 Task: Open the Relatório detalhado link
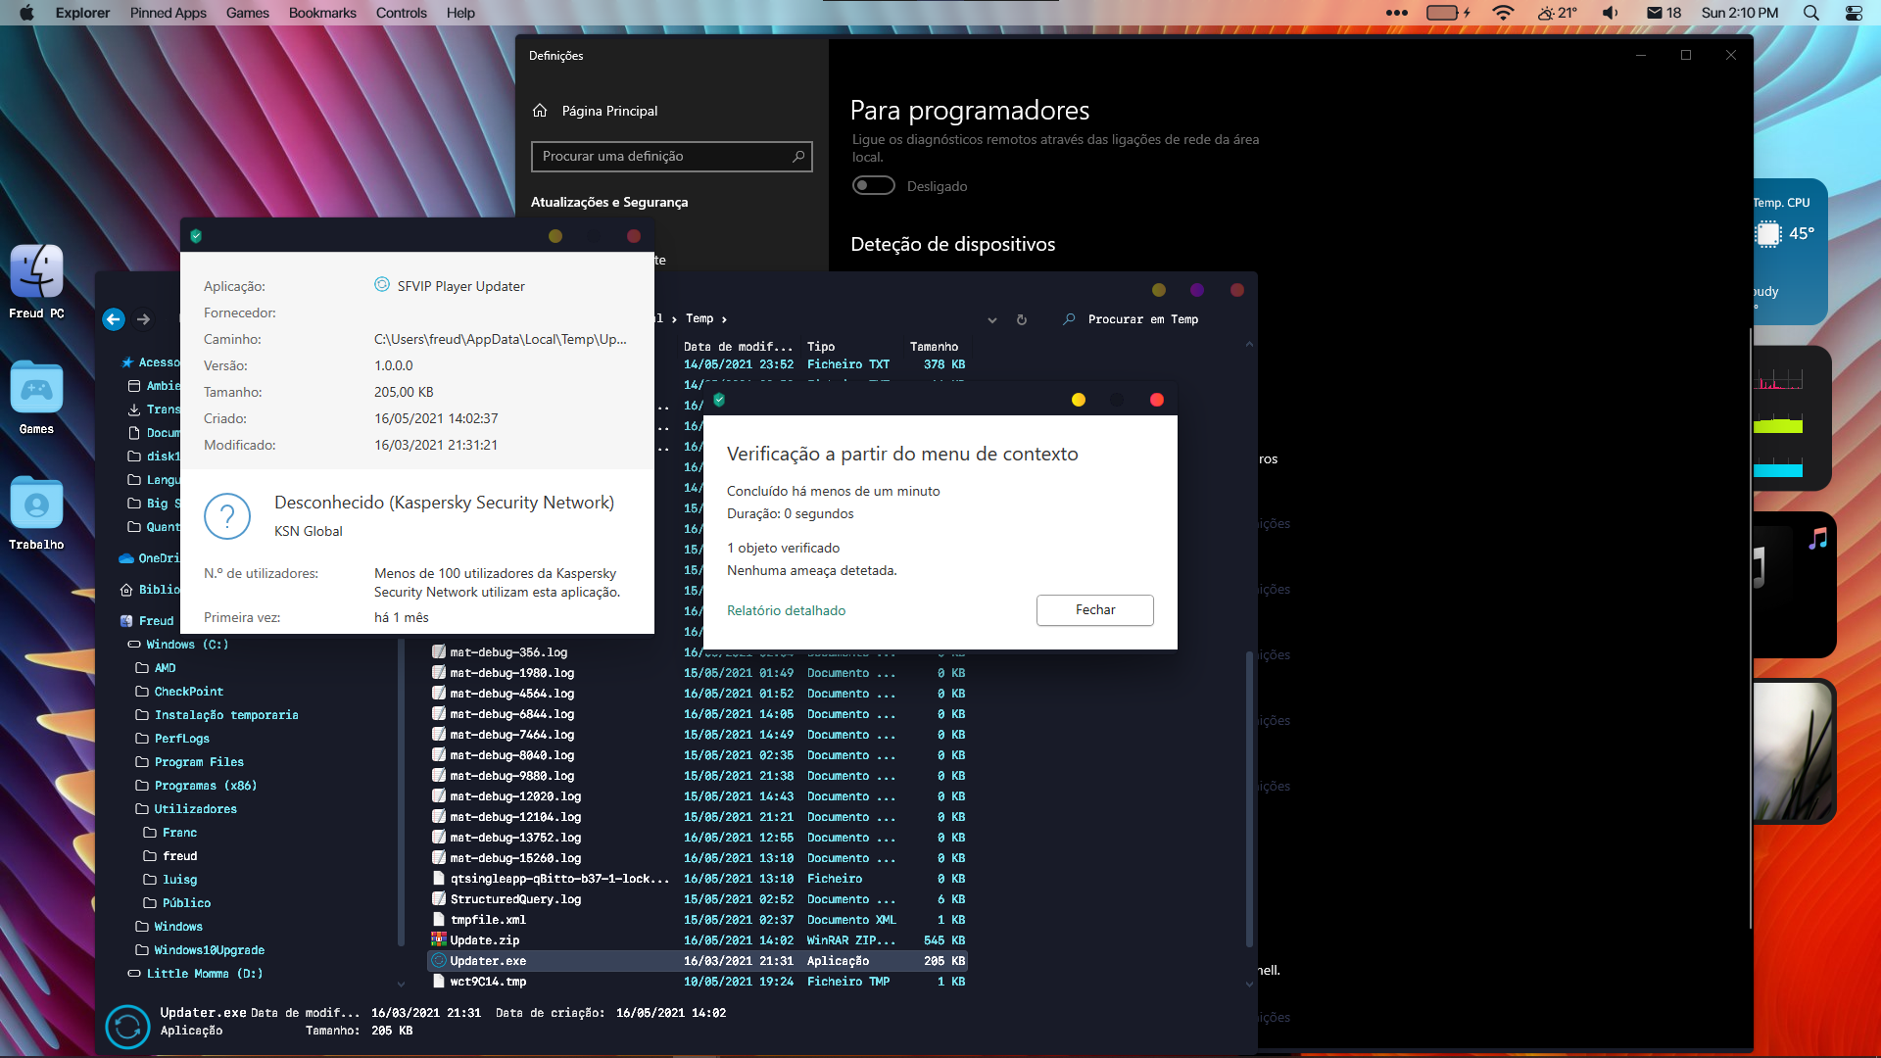[786, 610]
